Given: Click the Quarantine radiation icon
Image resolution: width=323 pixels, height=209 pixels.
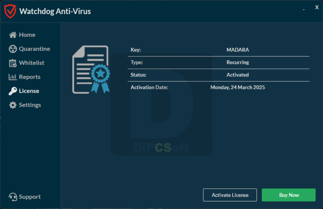Looking at the screenshot, I should click(x=13, y=49).
